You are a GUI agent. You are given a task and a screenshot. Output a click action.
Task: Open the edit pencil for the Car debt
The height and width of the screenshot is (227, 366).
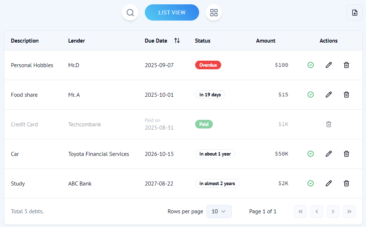[x=328, y=154]
